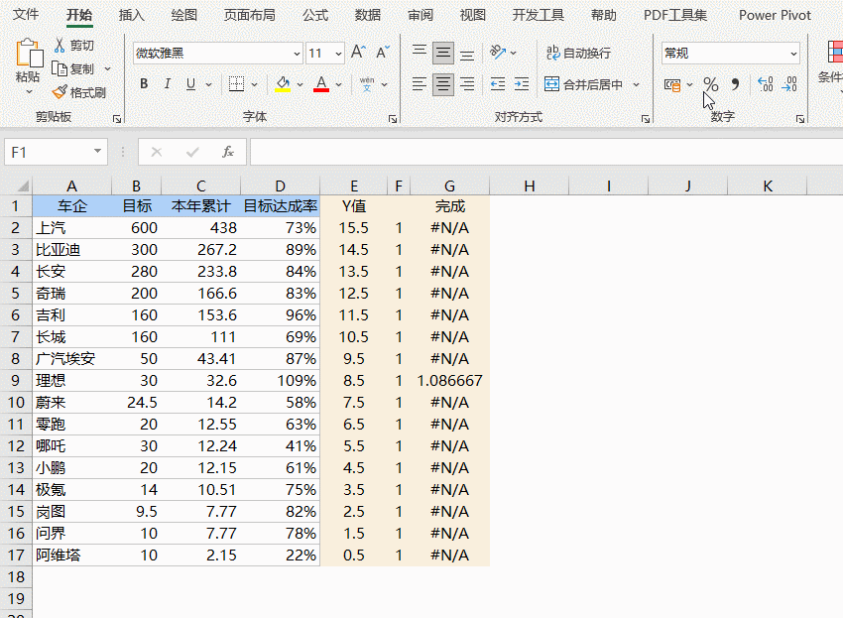Toggle italic formatting
This screenshot has height=618, width=843.
click(x=168, y=84)
